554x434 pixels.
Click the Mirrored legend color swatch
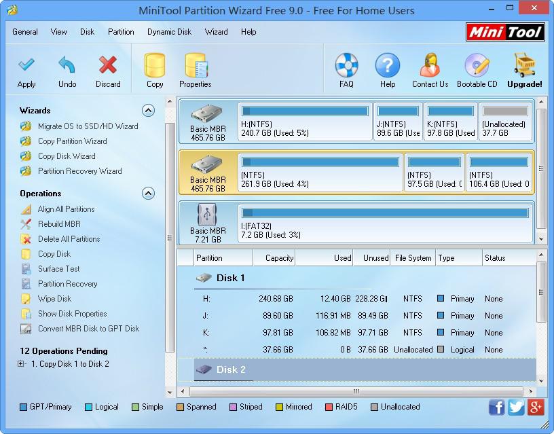pyautogui.click(x=279, y=407)
